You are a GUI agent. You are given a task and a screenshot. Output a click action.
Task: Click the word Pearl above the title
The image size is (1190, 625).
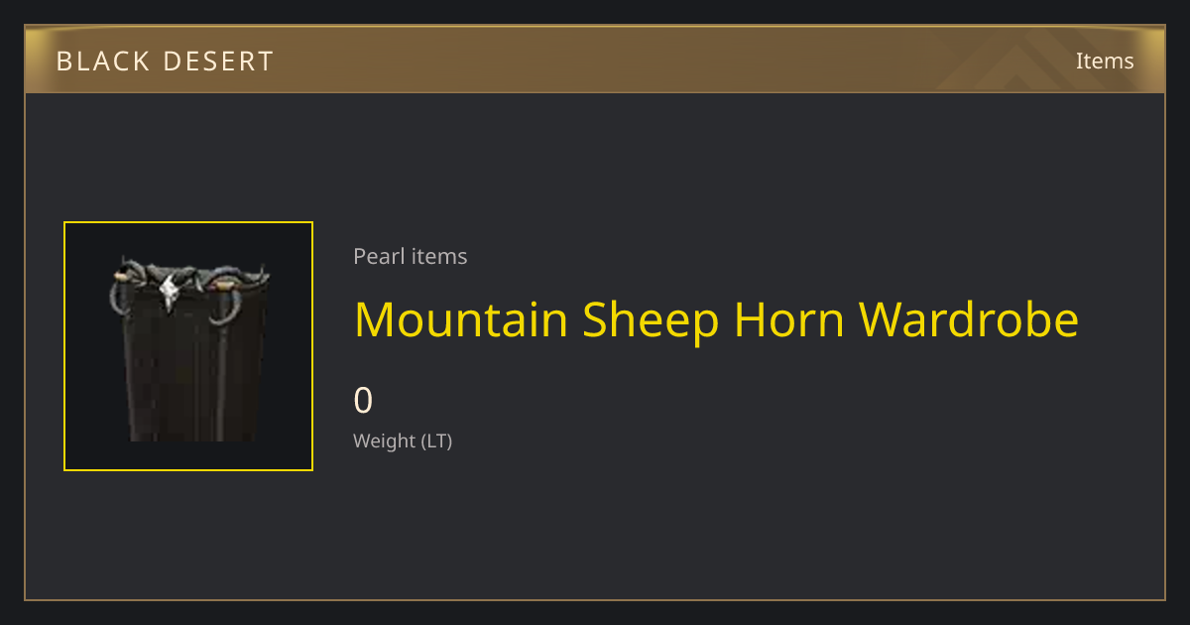[379, 256]
